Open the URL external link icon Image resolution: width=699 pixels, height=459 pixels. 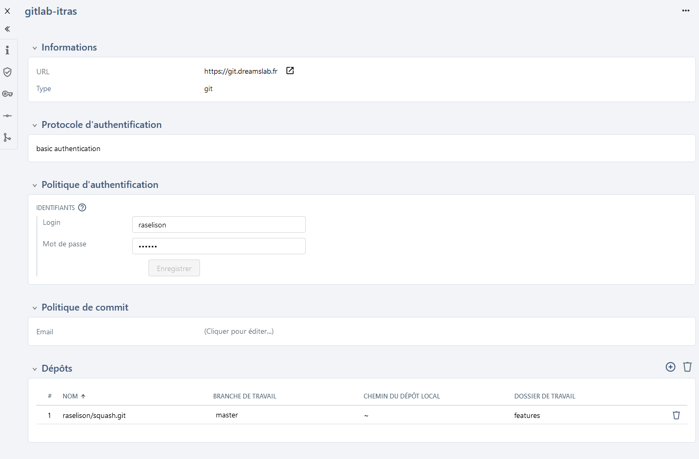290,71
